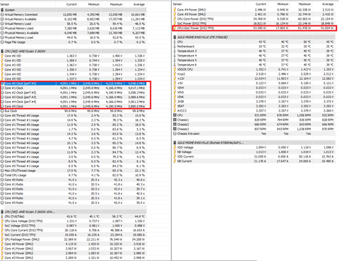Select the NB Voltage row

tap(254, 152)
